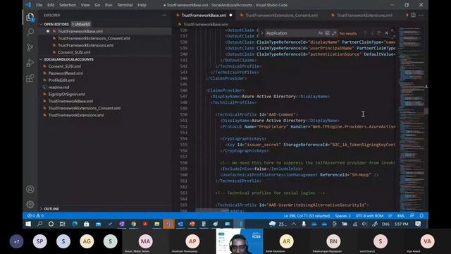This screenshot has width=451, height=254.
Task: Open the Explorer view in activity bar
Action: 30,17
